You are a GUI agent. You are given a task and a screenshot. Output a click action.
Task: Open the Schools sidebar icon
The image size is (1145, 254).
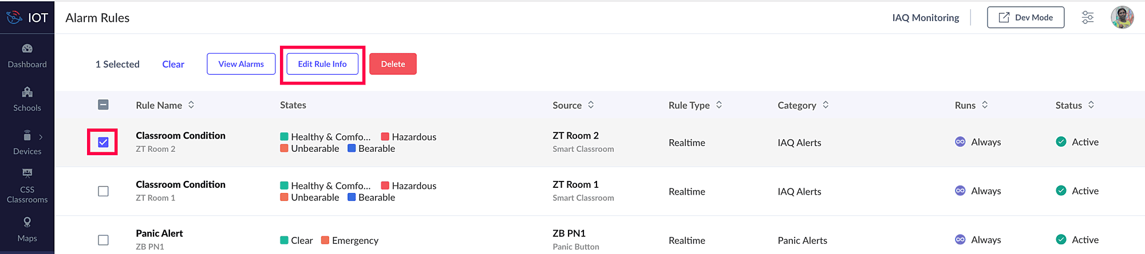pyautogui.click(x=27, y=92)
